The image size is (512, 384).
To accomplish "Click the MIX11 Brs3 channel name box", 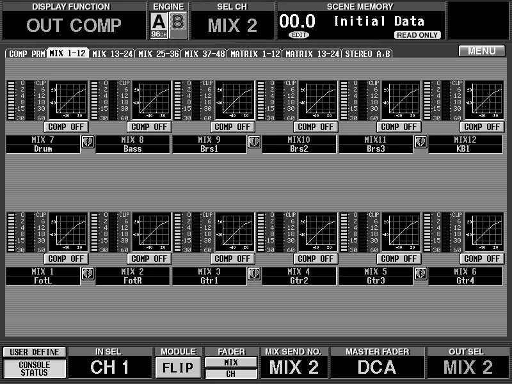I will [x=376, y=145].
